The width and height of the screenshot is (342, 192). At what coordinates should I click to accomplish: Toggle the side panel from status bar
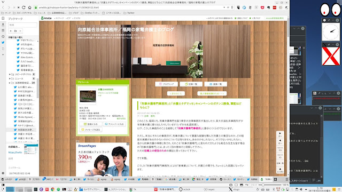[3, 185]
